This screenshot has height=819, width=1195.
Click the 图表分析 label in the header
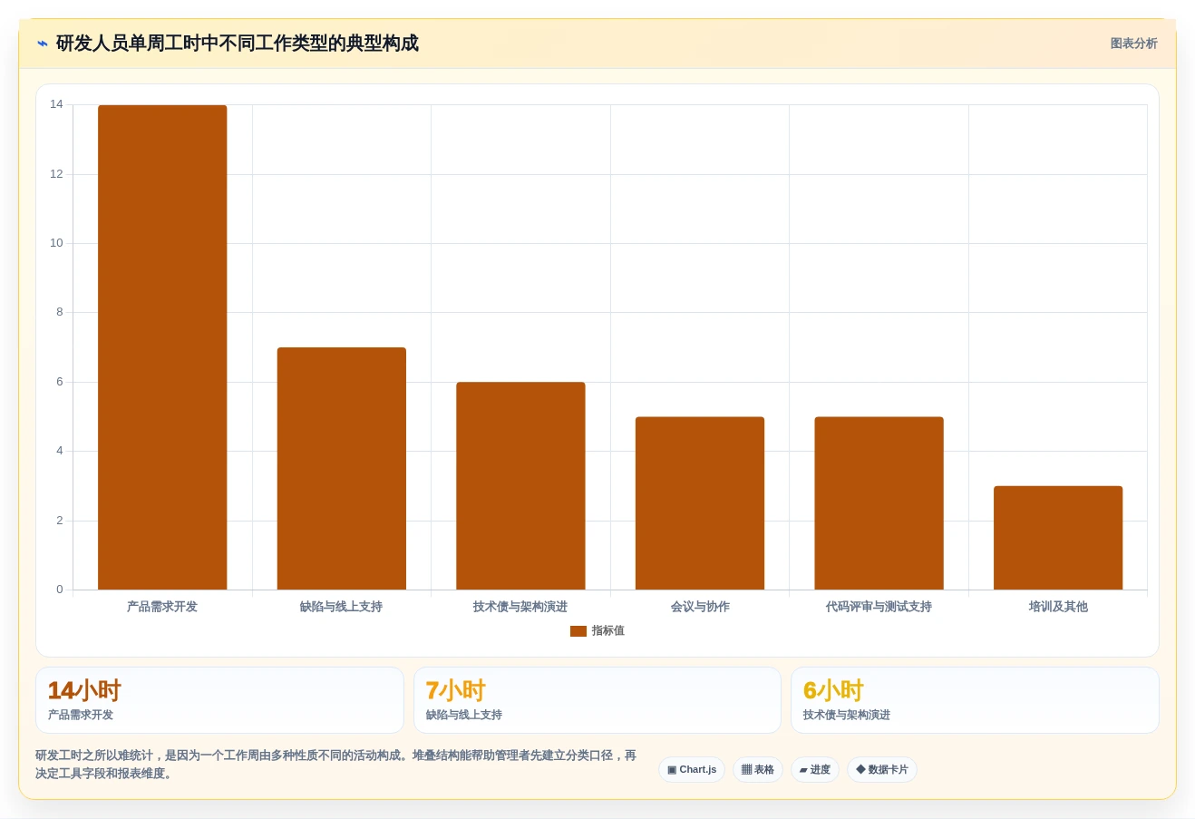pyautogui.click(x=1133, y=44)
